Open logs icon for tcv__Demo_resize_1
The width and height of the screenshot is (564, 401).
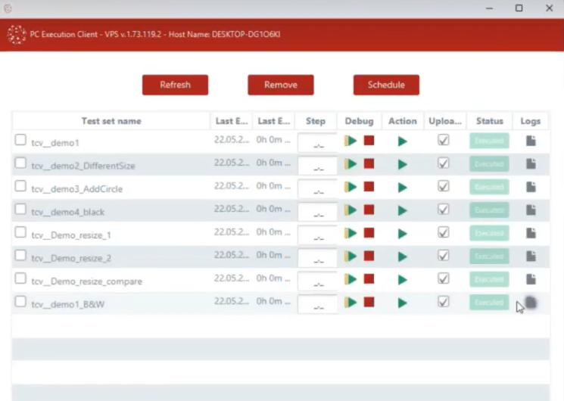(x=531, y=233)
